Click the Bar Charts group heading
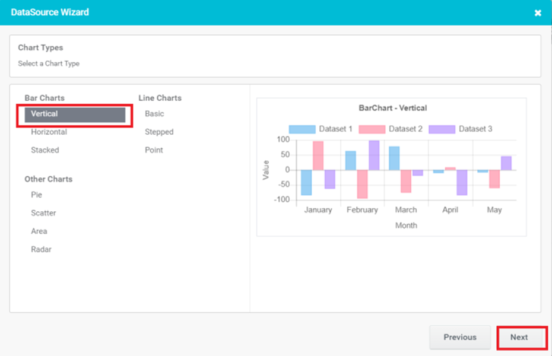 [x=45, y=98]
